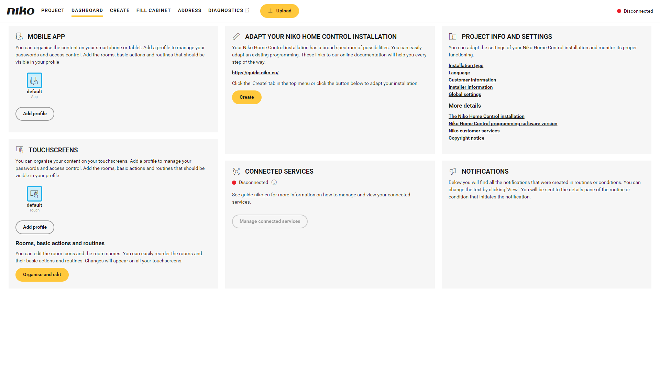Screen dimensions: 660x391
Task: Open the Fill Cabinet tab
Action: (154, 10)
